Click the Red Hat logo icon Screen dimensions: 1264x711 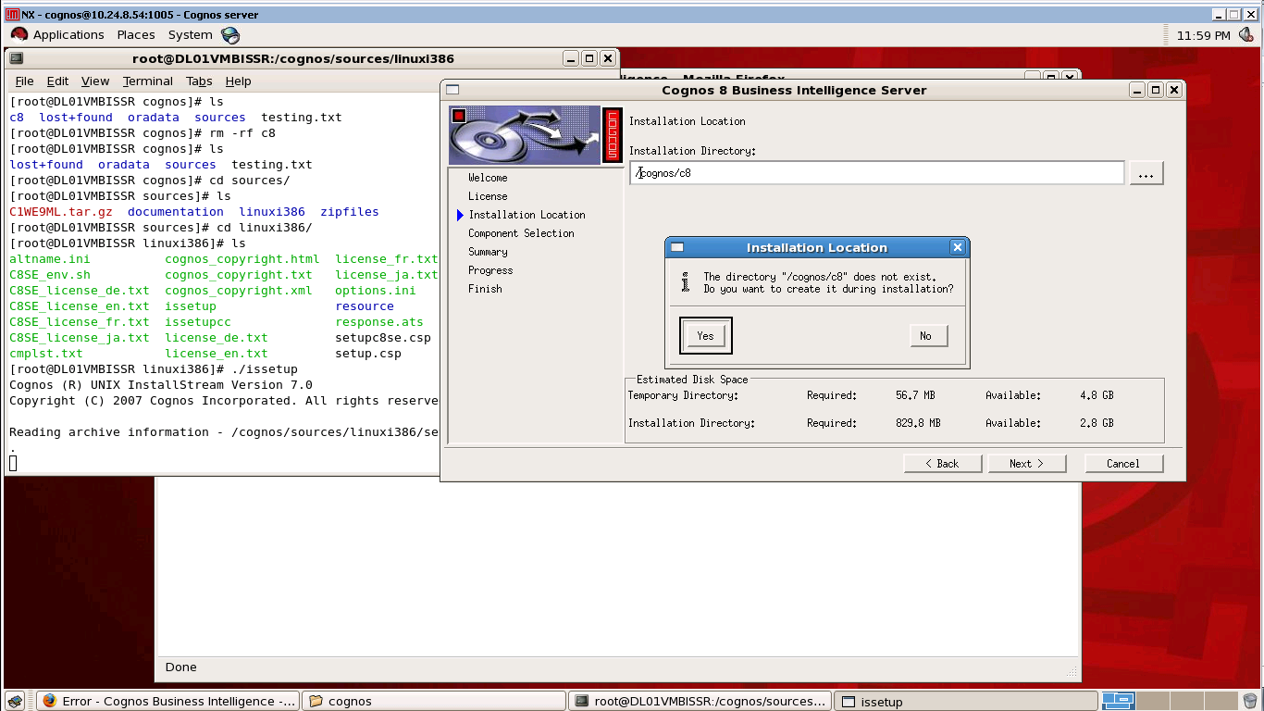[19, 35]
